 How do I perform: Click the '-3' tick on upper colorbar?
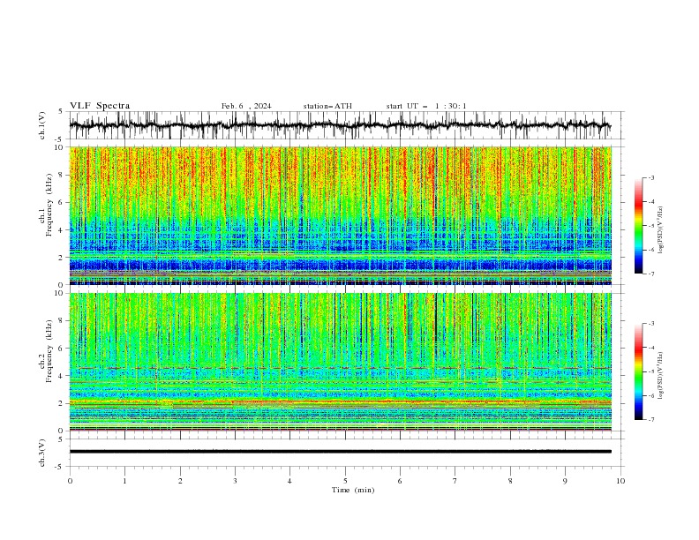click(x=650, y=177)
